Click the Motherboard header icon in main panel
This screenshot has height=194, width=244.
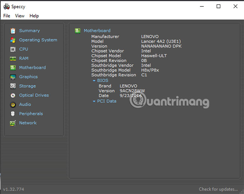coord(78,31)
